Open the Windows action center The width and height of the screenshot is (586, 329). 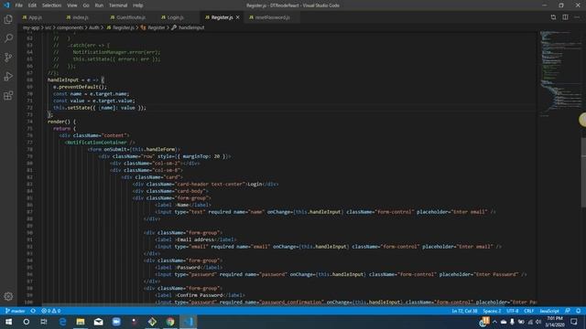(x=574, y=322)
